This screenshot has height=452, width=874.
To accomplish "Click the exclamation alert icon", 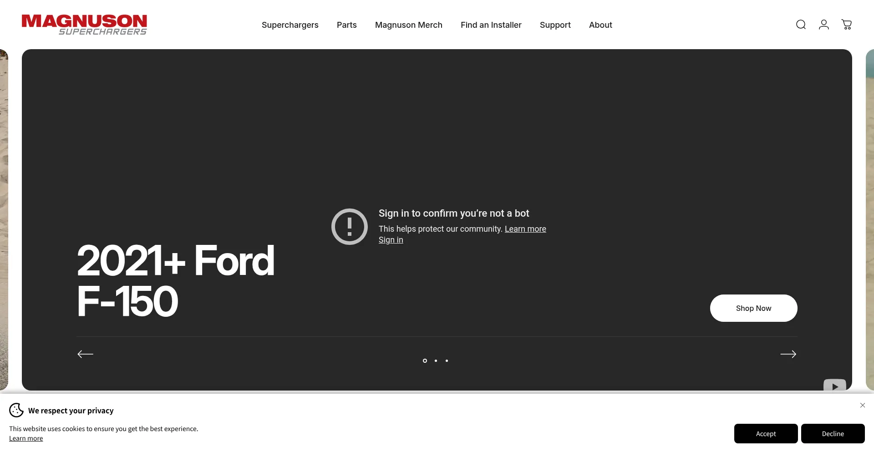I will click(x=350, y=227).
